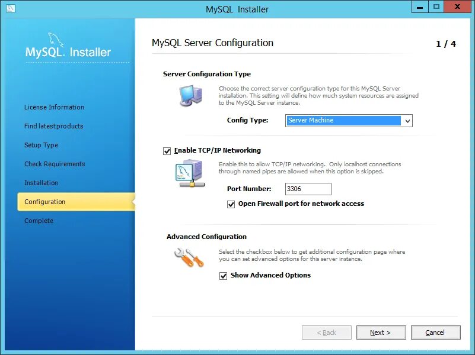Open the Check Requirements step
Viewport: 475px width, 355px height.
click(55, 164)
